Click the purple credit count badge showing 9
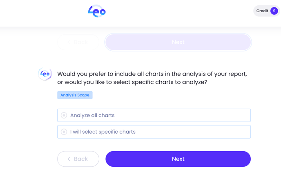This screenshot has width=281, height=179. pos(274,11)
